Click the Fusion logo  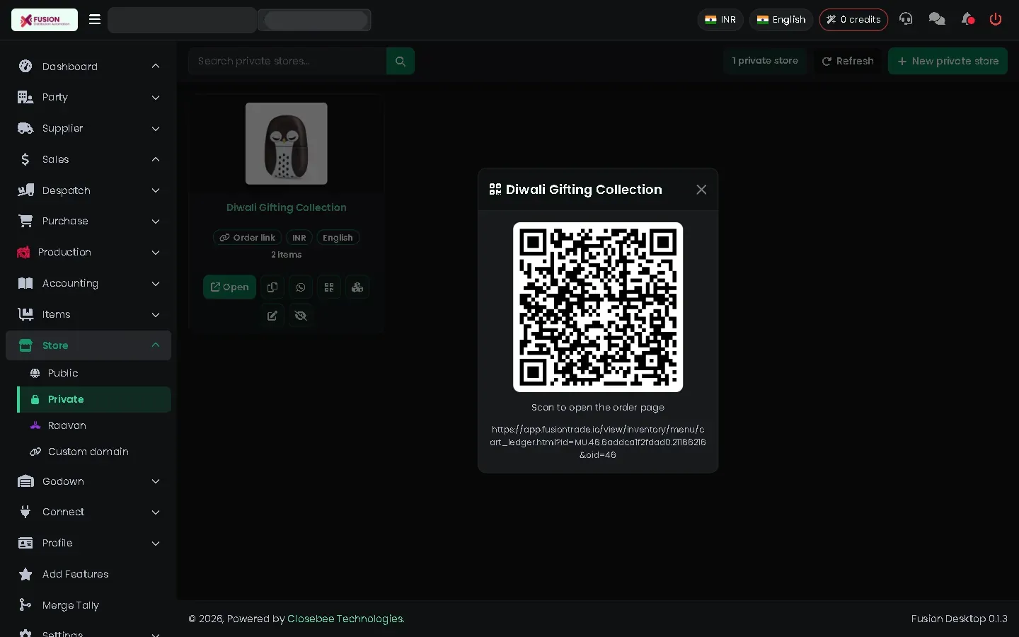coord(45,20)
